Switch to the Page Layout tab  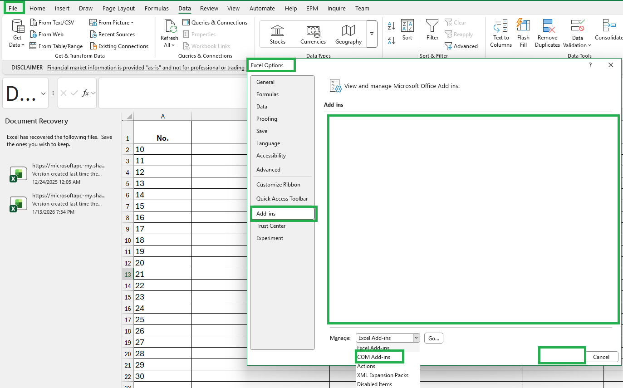tap(118, 8)
